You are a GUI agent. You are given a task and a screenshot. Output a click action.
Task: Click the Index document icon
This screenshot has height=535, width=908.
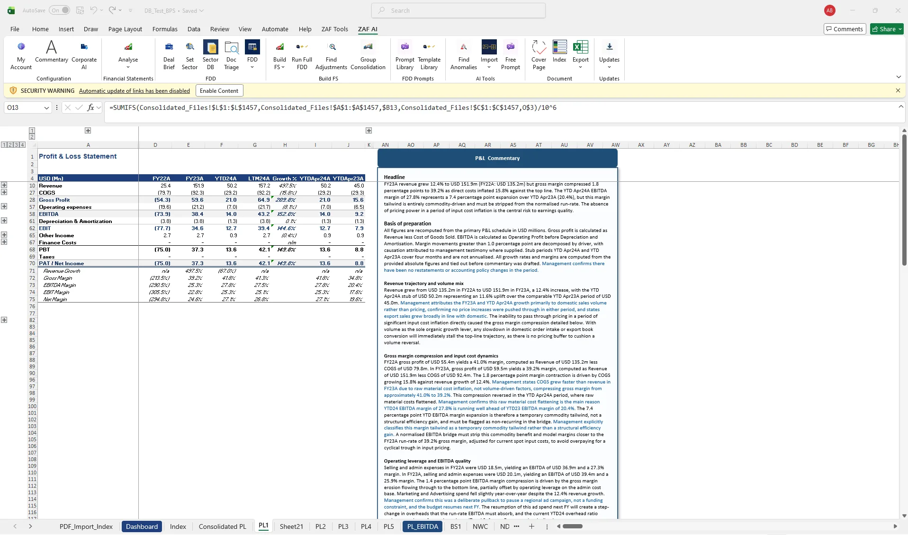coord(559,52)
